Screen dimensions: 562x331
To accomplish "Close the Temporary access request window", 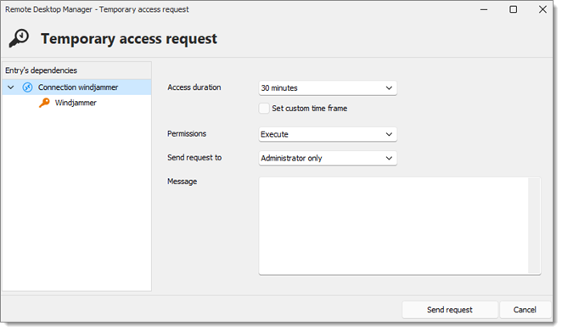I will pos(542,9).
